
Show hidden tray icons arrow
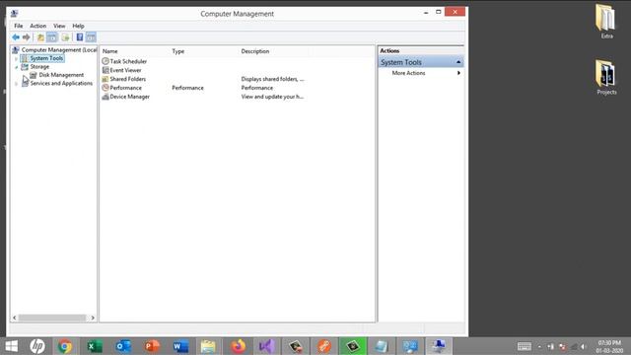[x=539, y=346]
